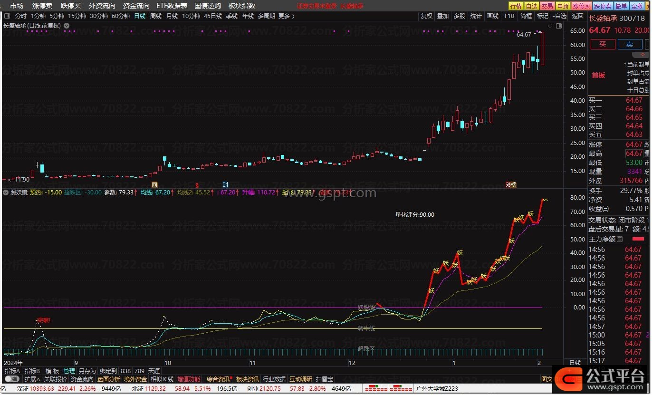Image resolution: width=652 pixels, height=395 pixels.
Task: Open the 涨停卖 menu
Action: (42, 6)
